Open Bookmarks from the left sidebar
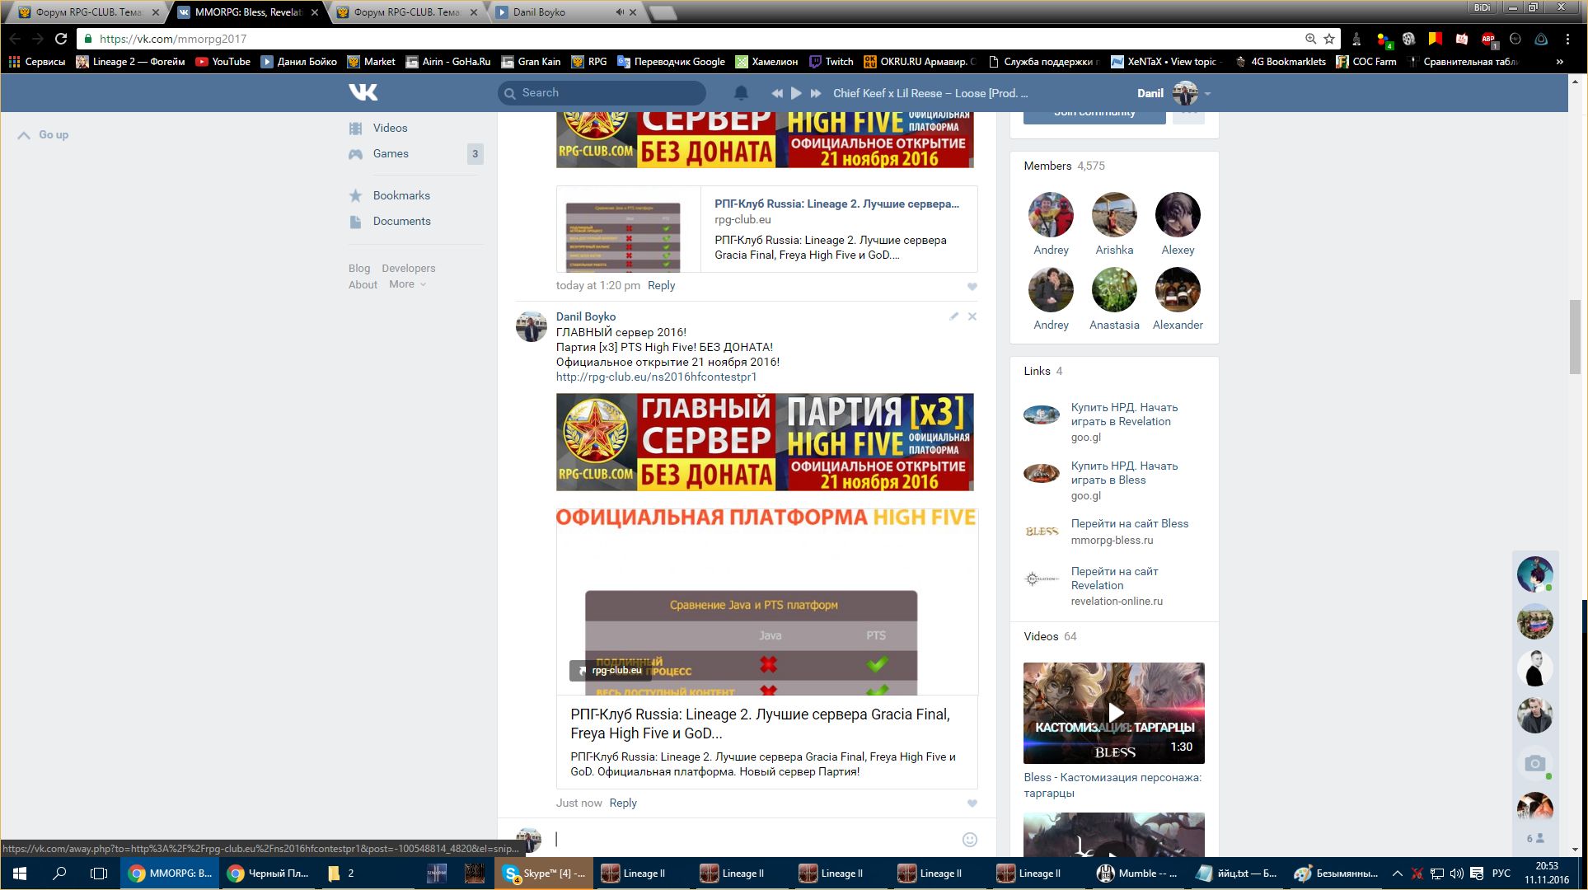Image resolution: width=1588 pixels, height=890 pixels. tap(401, 195)
